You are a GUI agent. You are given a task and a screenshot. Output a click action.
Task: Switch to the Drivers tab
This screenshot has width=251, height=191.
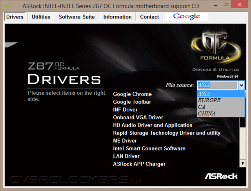[15, 17]
